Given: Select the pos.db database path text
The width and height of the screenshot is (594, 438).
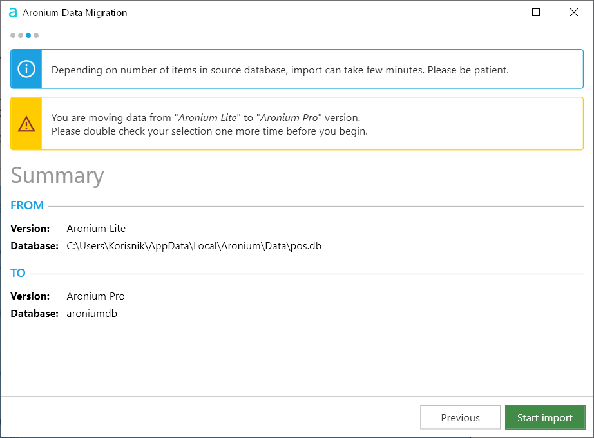Looking at the screenshot, I should pyautogui.click(x=193, y=245).
